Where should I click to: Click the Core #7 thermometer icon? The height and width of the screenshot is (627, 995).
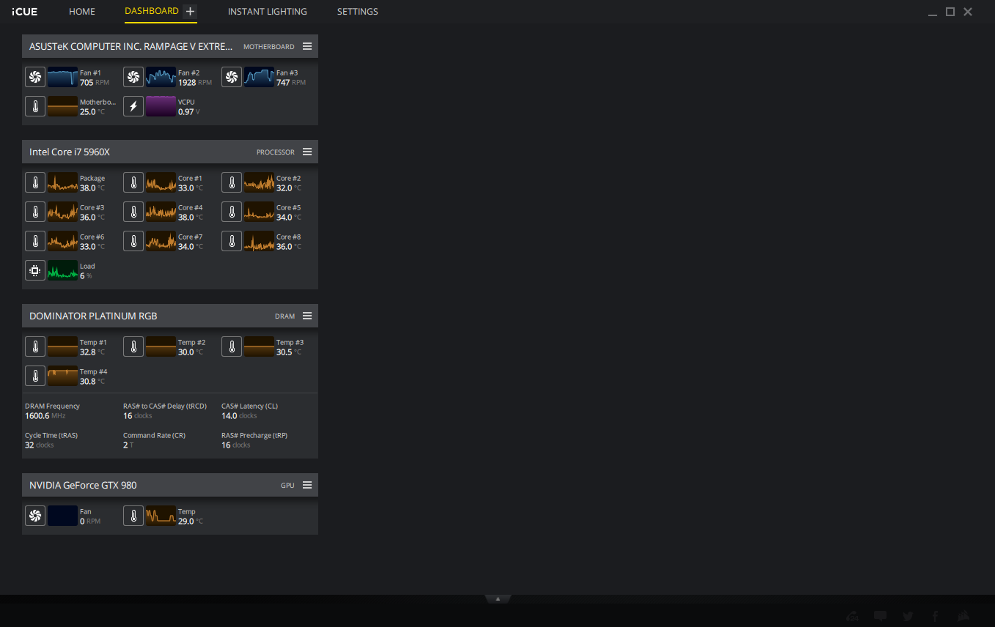tap(133, 241)
